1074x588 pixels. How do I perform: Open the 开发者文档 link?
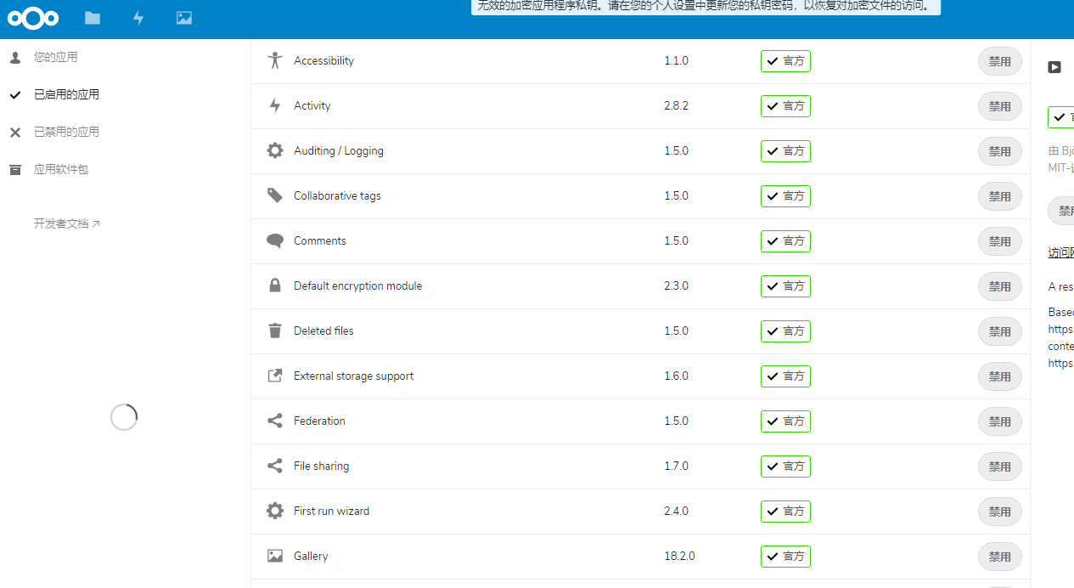click(67, 223)
